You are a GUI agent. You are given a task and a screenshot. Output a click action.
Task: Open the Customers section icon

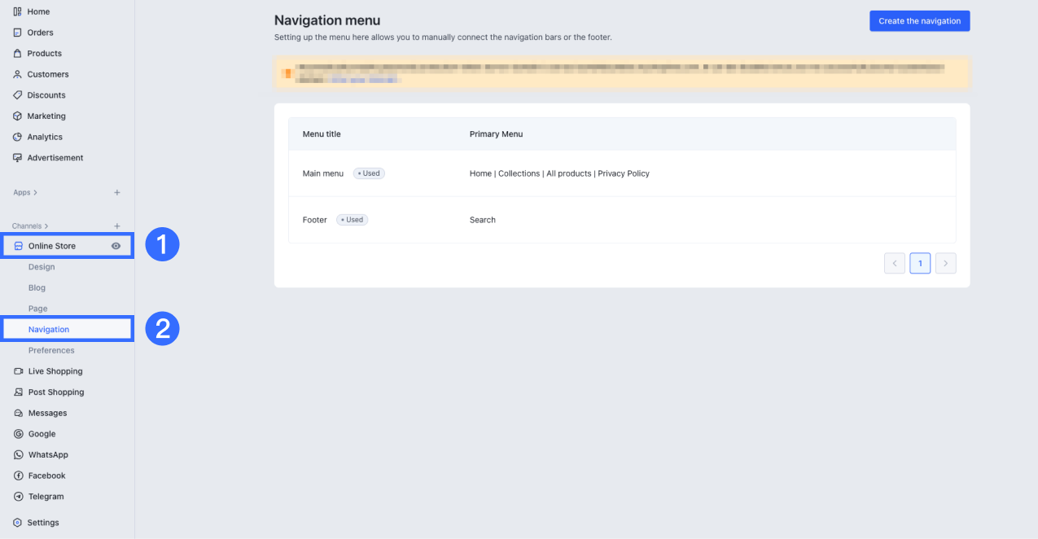[16, 74]
